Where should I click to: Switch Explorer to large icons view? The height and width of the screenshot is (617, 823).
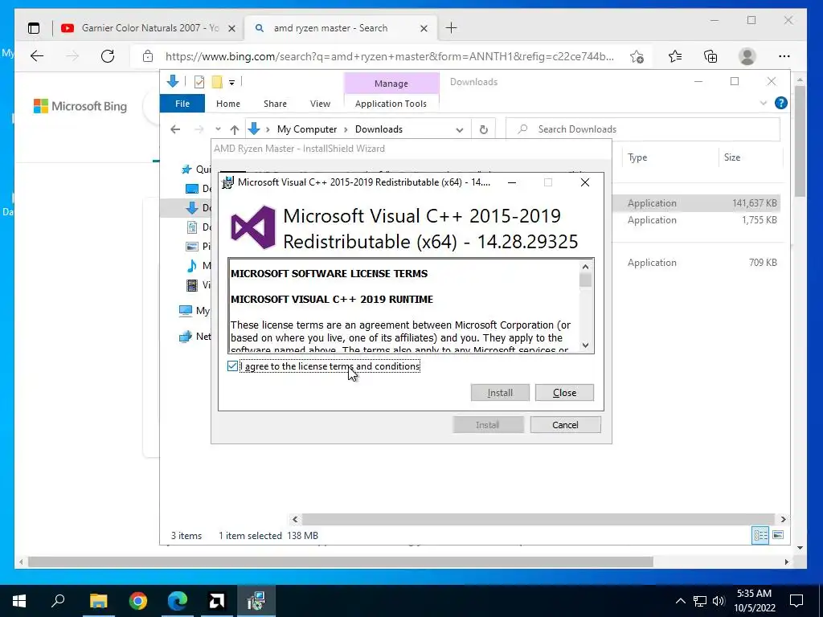click(x=778, y=535)
